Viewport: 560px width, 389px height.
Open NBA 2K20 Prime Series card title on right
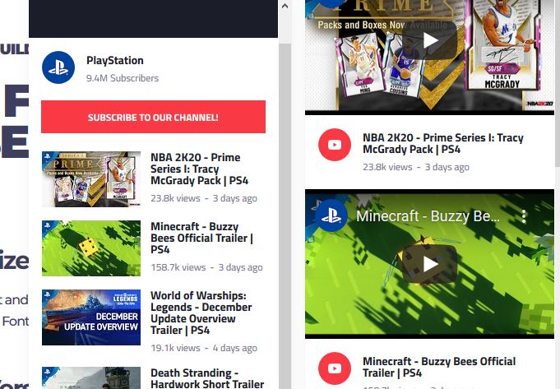tap(443, 143)
